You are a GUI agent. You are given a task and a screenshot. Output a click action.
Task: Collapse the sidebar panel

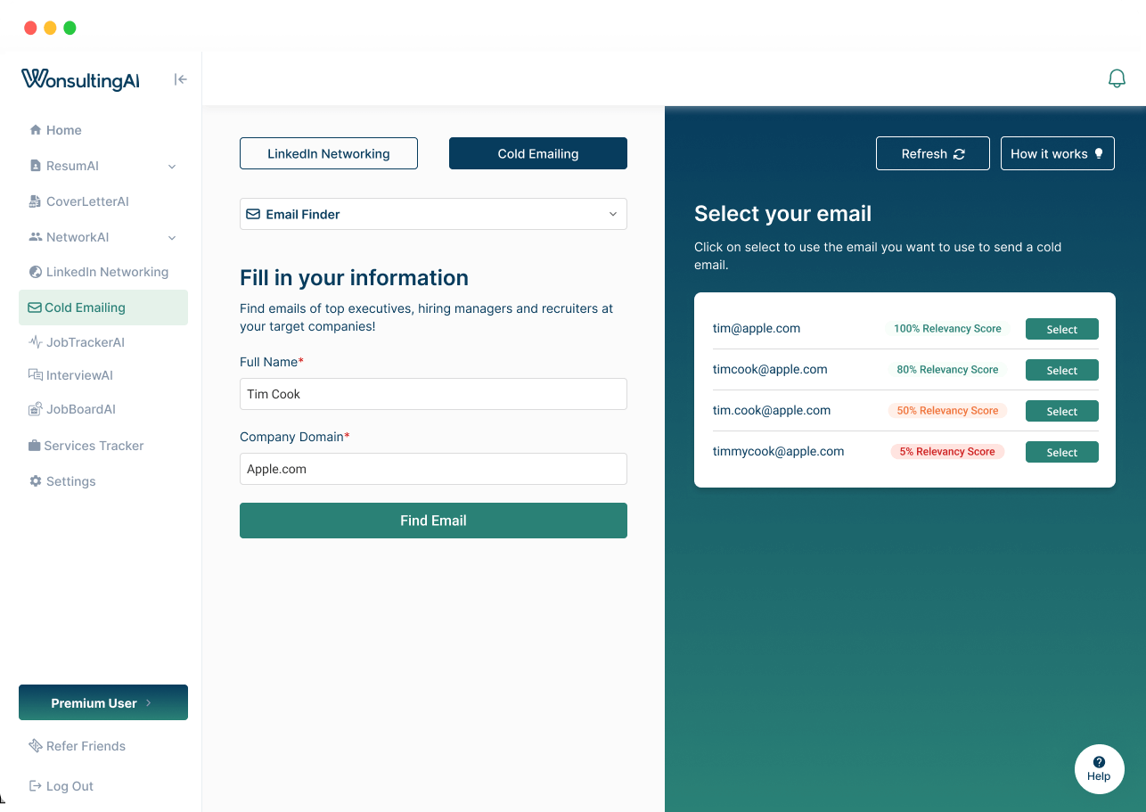180,79
